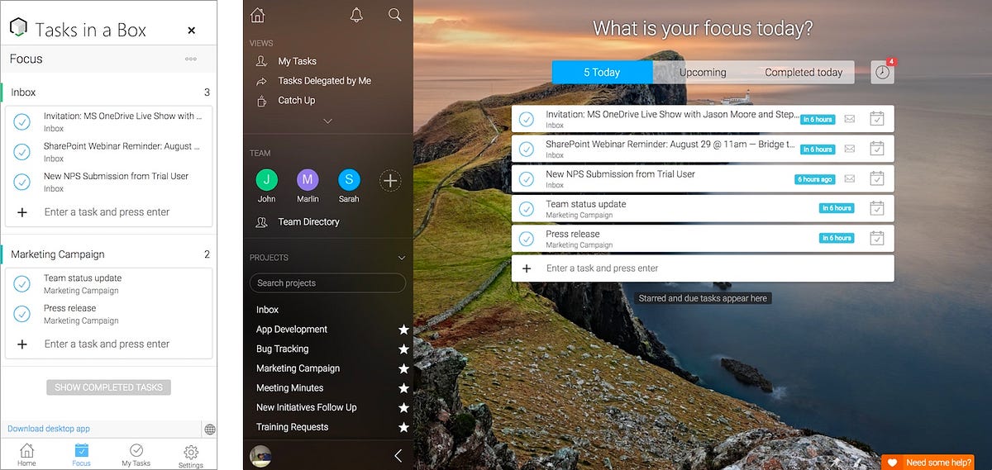Select the Focus tab in bottom navigation
992x470 pixels.
tap(81, 454)
